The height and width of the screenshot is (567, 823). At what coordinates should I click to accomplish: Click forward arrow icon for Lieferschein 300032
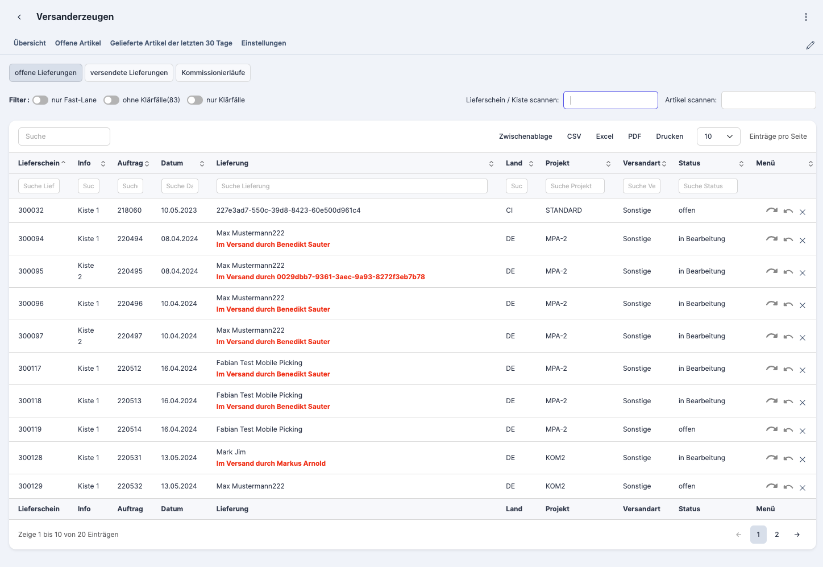pyautogui.click(x=771, y=211)
